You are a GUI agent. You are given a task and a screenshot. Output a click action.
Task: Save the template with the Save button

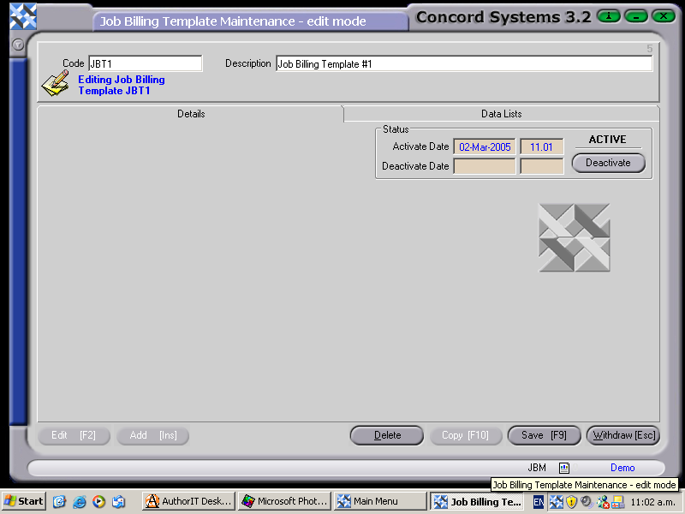[x=544, y=435]
